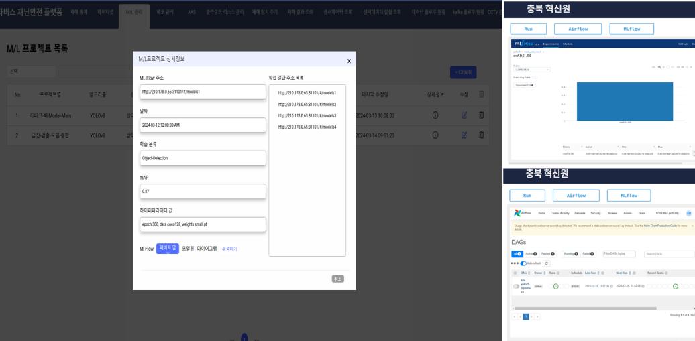Open Airflow Security menu
The image size is (695, 341).
596,214
